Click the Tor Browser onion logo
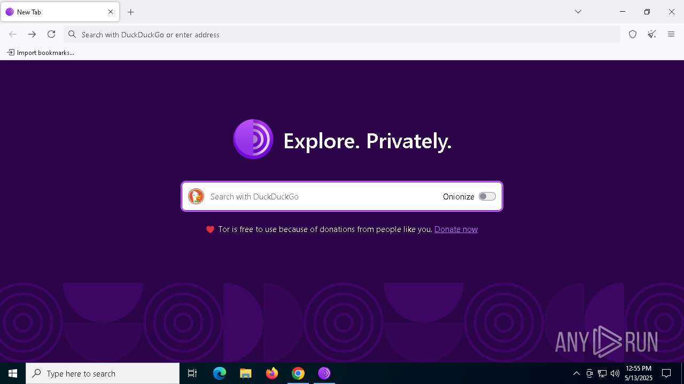684x384 pixels. (253, 139)
